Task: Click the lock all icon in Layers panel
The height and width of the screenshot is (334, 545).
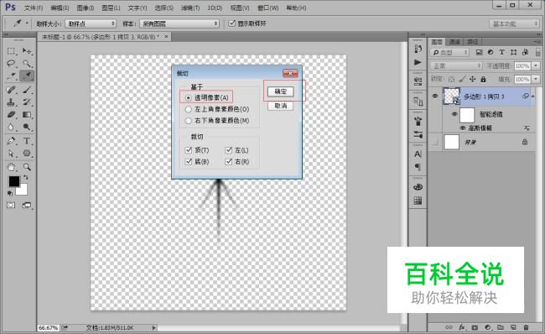Action: pos(483,80)
